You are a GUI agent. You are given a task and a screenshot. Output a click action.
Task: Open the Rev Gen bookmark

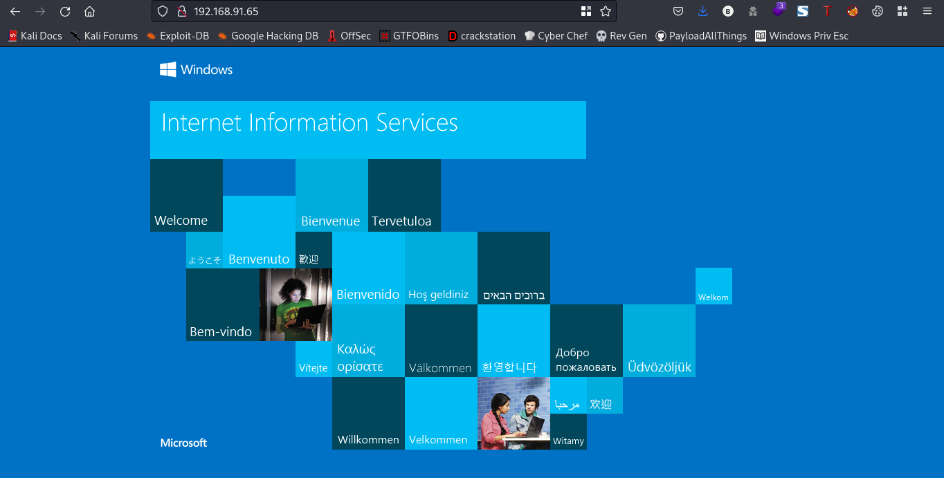pyautogui.click(x=621, y=36)
